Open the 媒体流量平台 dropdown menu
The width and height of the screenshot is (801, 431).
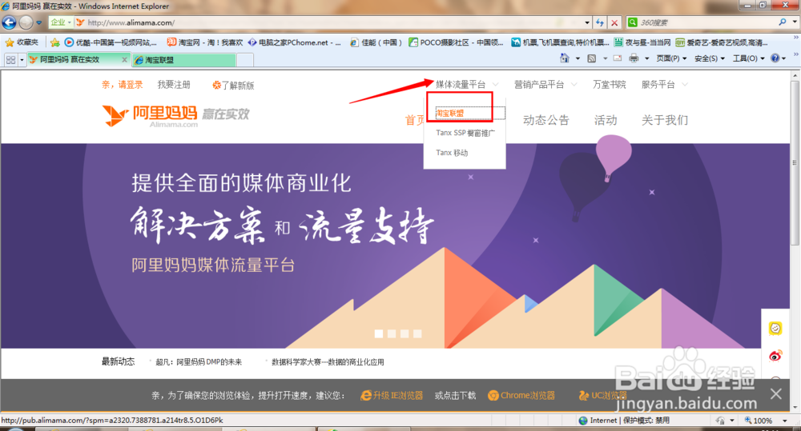pyautogui.click(x=466, y=85)
